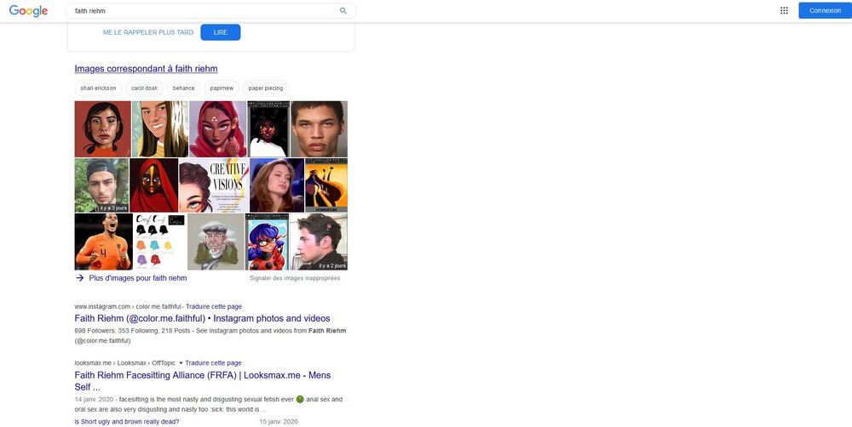Open dark-haired man profile photo thumbnail
This screenshot has height=427, width=852.
tap(319, 242)
